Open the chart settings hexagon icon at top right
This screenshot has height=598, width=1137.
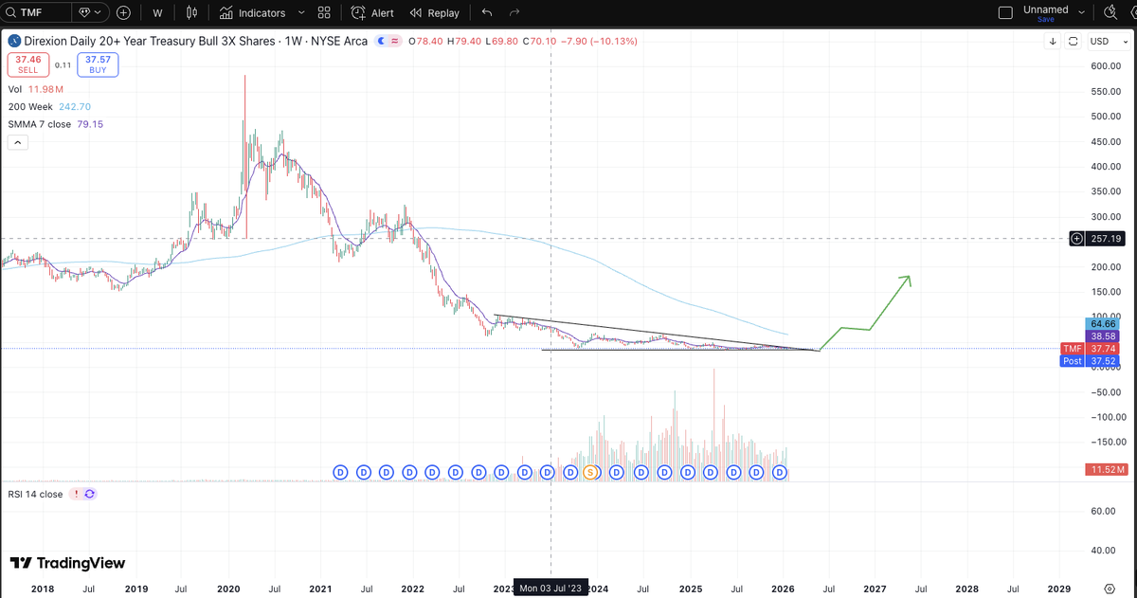tap(1133, 13)
